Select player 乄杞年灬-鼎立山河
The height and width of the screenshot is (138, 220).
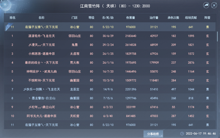42,107
